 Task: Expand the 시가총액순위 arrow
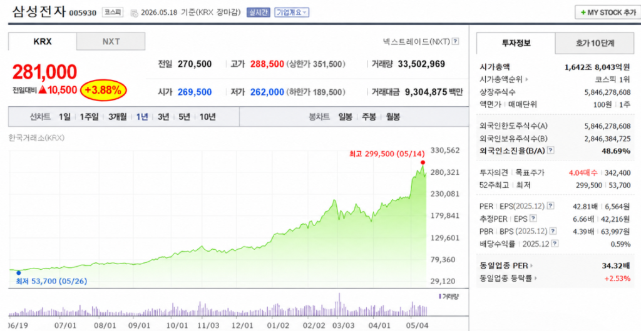[x=526, y=79]
